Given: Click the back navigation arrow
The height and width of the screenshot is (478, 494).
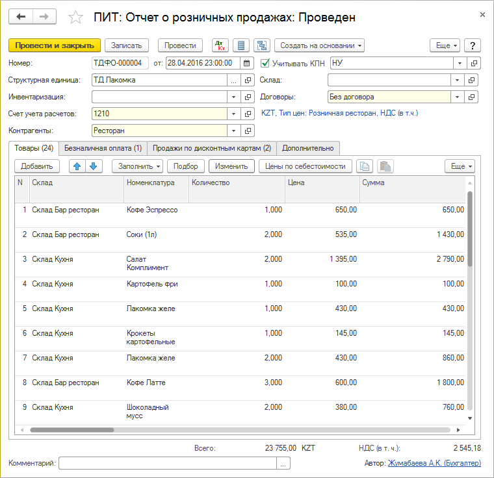Looking at the screenshot, I should pyautogui.click(x=21, y=17).
